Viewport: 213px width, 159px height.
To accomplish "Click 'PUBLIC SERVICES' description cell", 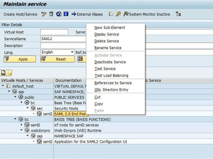I will [x=69, y=97].
